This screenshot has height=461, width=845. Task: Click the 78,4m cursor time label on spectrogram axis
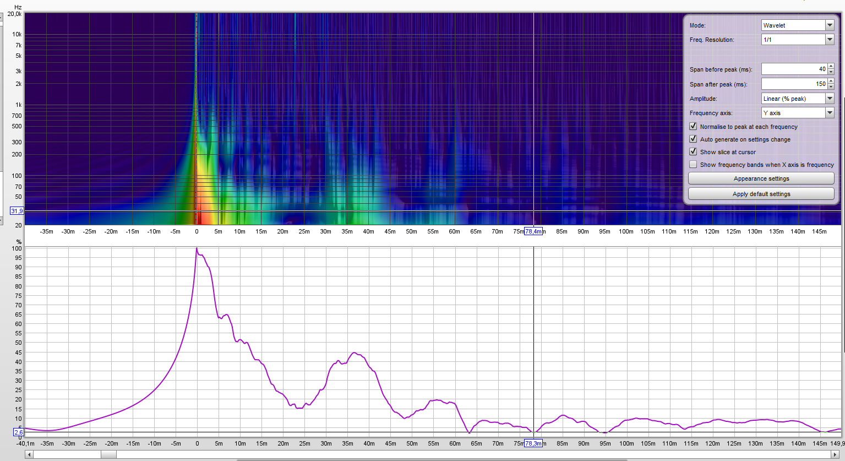[x=533, y=231]
